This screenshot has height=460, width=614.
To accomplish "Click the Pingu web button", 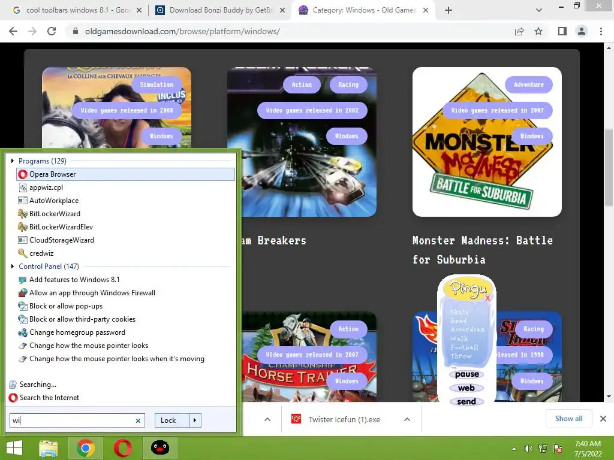I will [466, 388].
